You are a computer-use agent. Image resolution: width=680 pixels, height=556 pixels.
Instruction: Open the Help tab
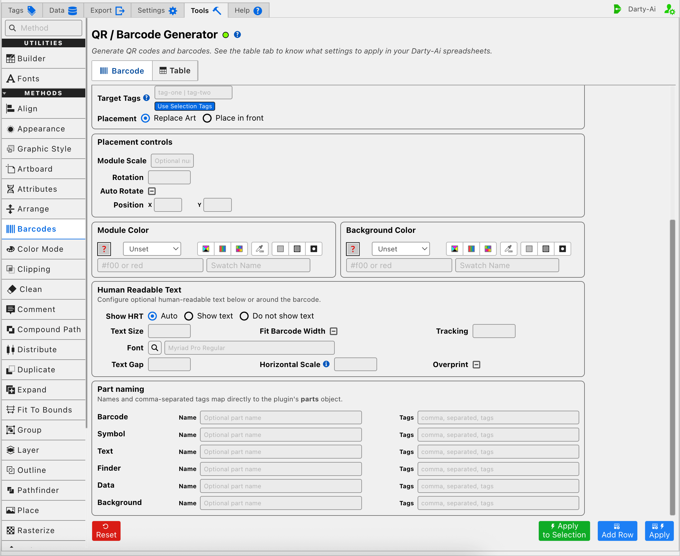pyautogui.click(x=249, y=10)
